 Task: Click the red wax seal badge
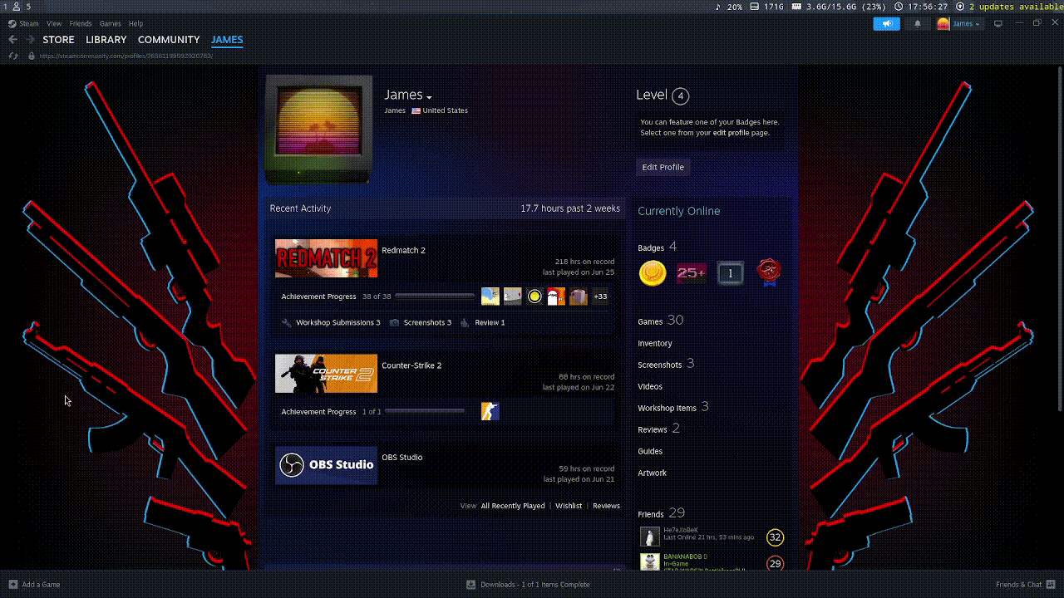tap(770, 272)
